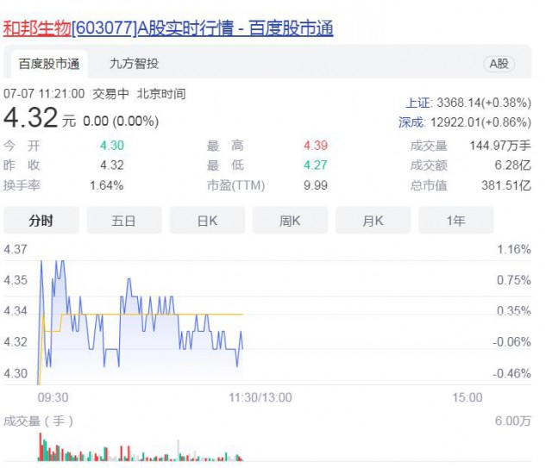The width and height of the screenshot is (552, 468).
Task: Show the 周K weekly chart
Action: 290,222
